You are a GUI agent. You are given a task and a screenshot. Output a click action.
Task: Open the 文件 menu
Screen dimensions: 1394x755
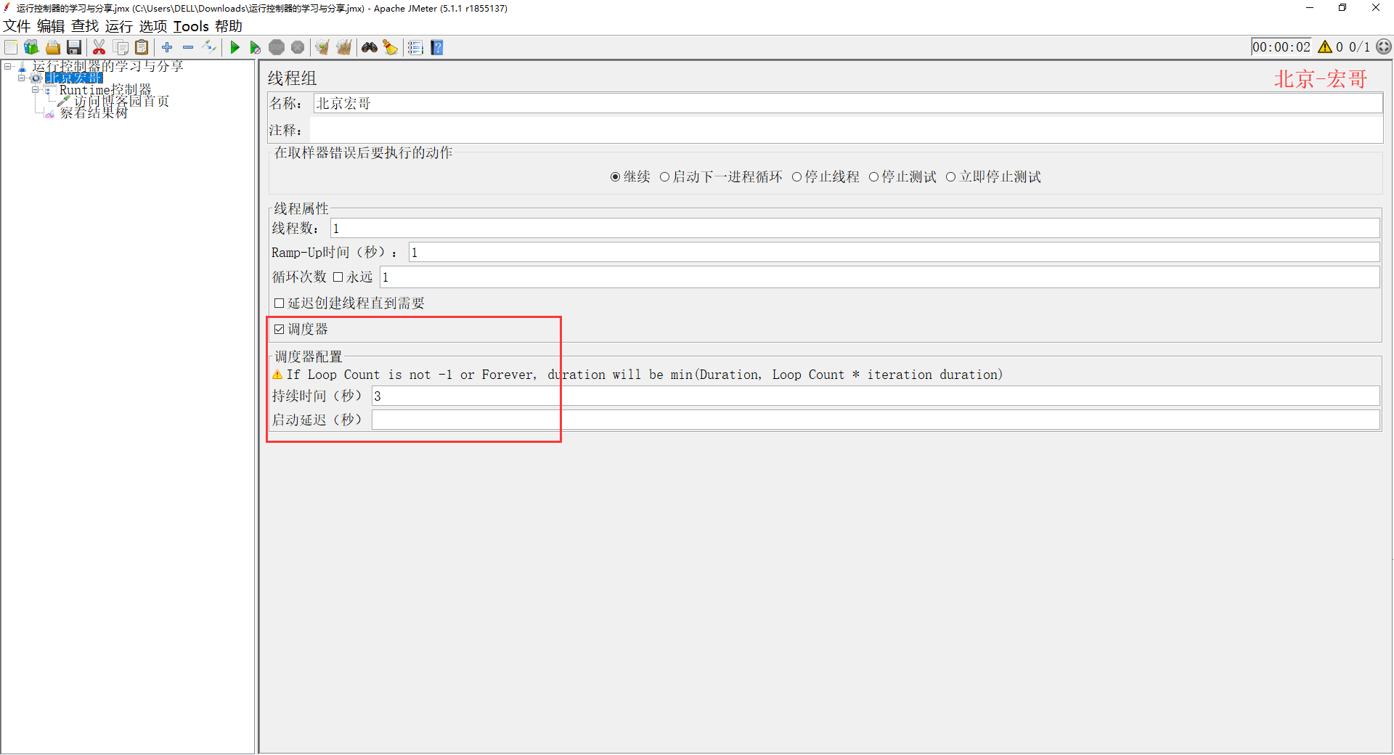(x=17, y=26)
